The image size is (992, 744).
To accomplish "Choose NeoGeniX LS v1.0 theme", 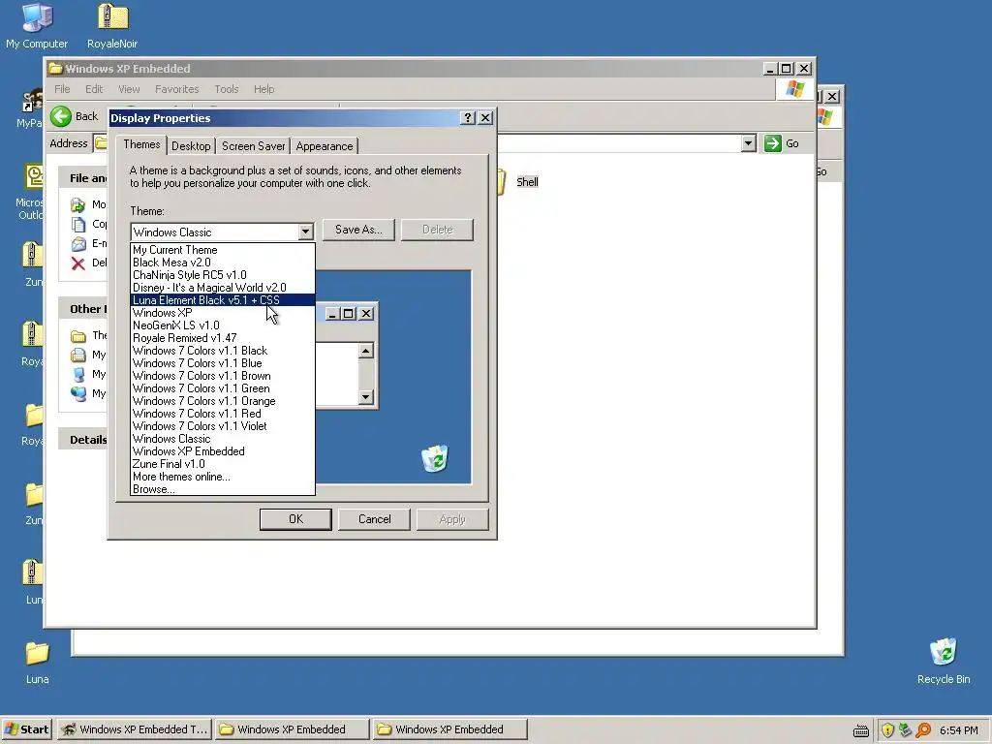I will [223, 325].
